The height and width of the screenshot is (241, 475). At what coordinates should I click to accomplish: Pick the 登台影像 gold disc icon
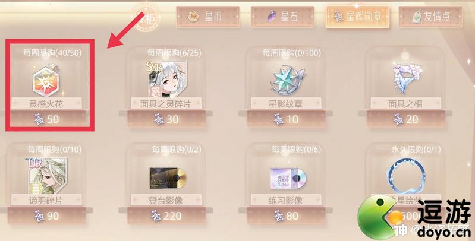[168, 178]
